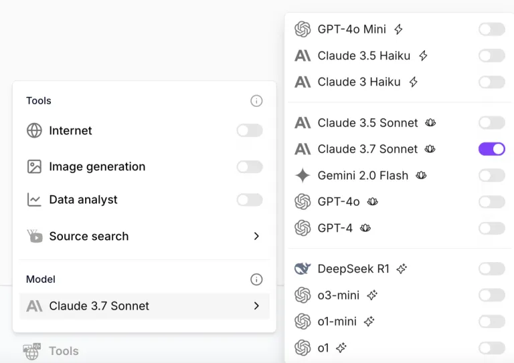Click the lightning bolt next to Claude 3 Haiku
Viewport: 514px width, 363px height.
tap(414, 82)
